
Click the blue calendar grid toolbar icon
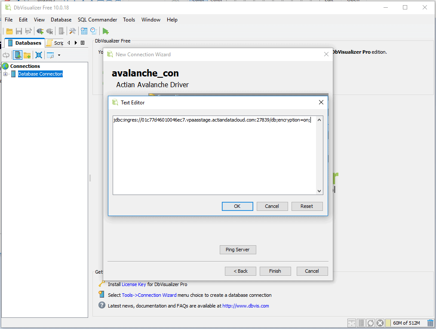(84, 31)
